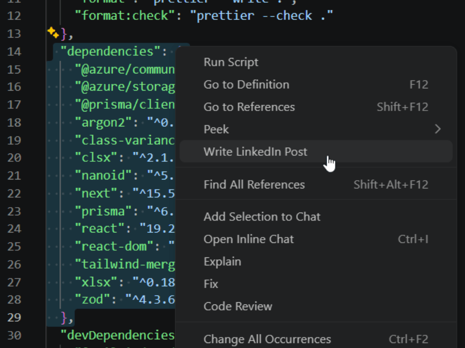Select Add Selection to Chat

[316, 217]
